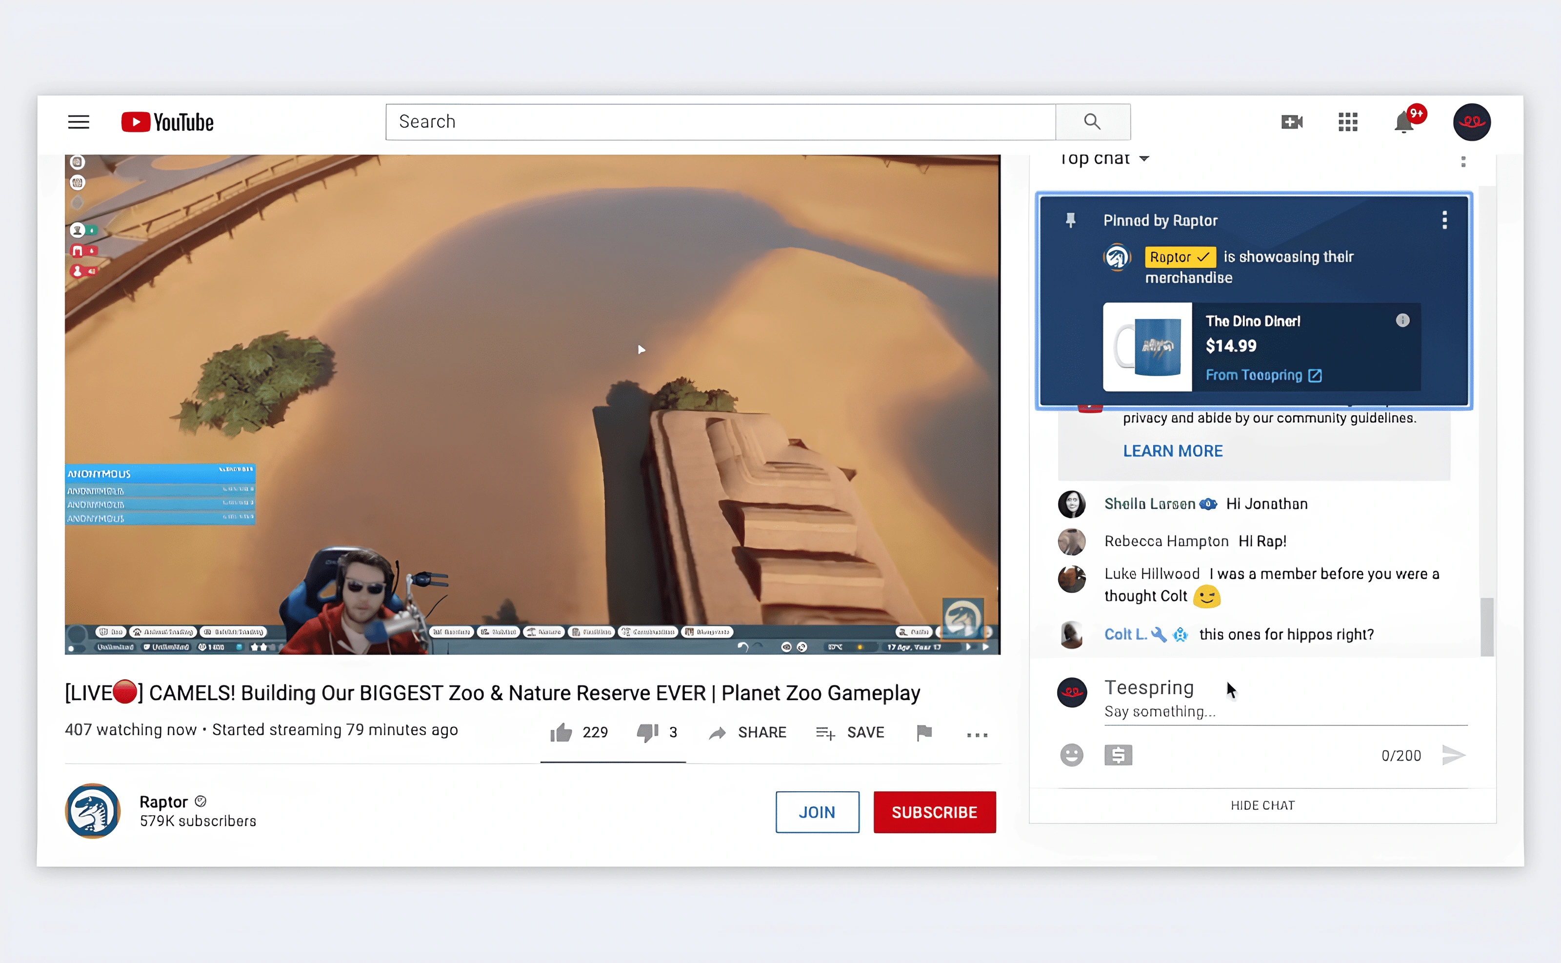Viewport: 1561px width, 963px height.
Task: Click Colt L. moderator username
Action: (1125, 634)
